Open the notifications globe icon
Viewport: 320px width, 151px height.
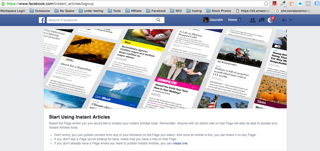(x=270, y=20)
